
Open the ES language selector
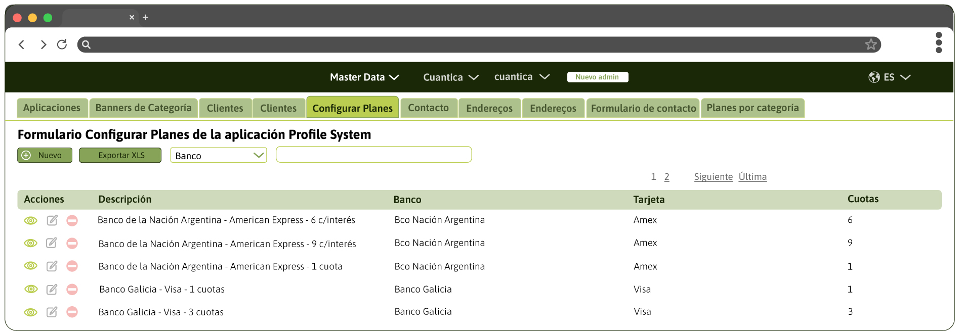coord(890,77)
